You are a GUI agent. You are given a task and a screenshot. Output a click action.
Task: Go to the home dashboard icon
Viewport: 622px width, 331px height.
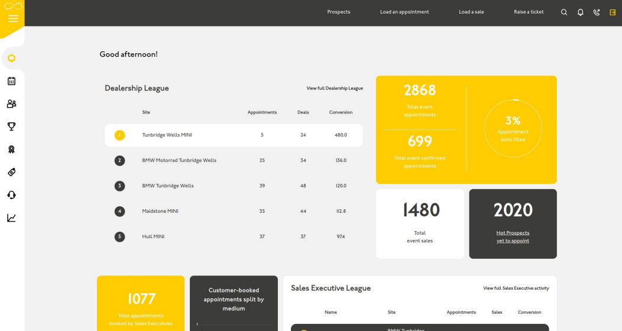click(12, 58)
